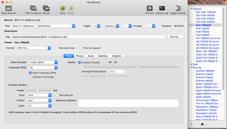
Task: Switch to the Chapters tab
Action: pos(117,56)
